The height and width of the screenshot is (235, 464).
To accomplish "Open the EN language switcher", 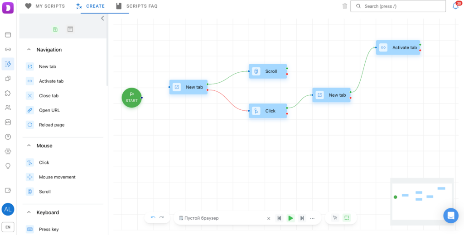I will click(8, 227).
